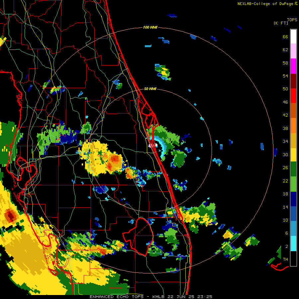This screenshot has height=299, width=299.
Task: Select the 30 value on legend
Action: [x=285, y=154]
